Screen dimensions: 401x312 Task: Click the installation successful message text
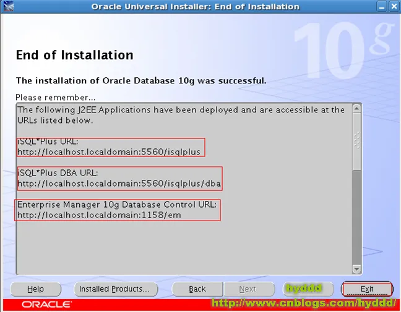[x=141, y=81]
